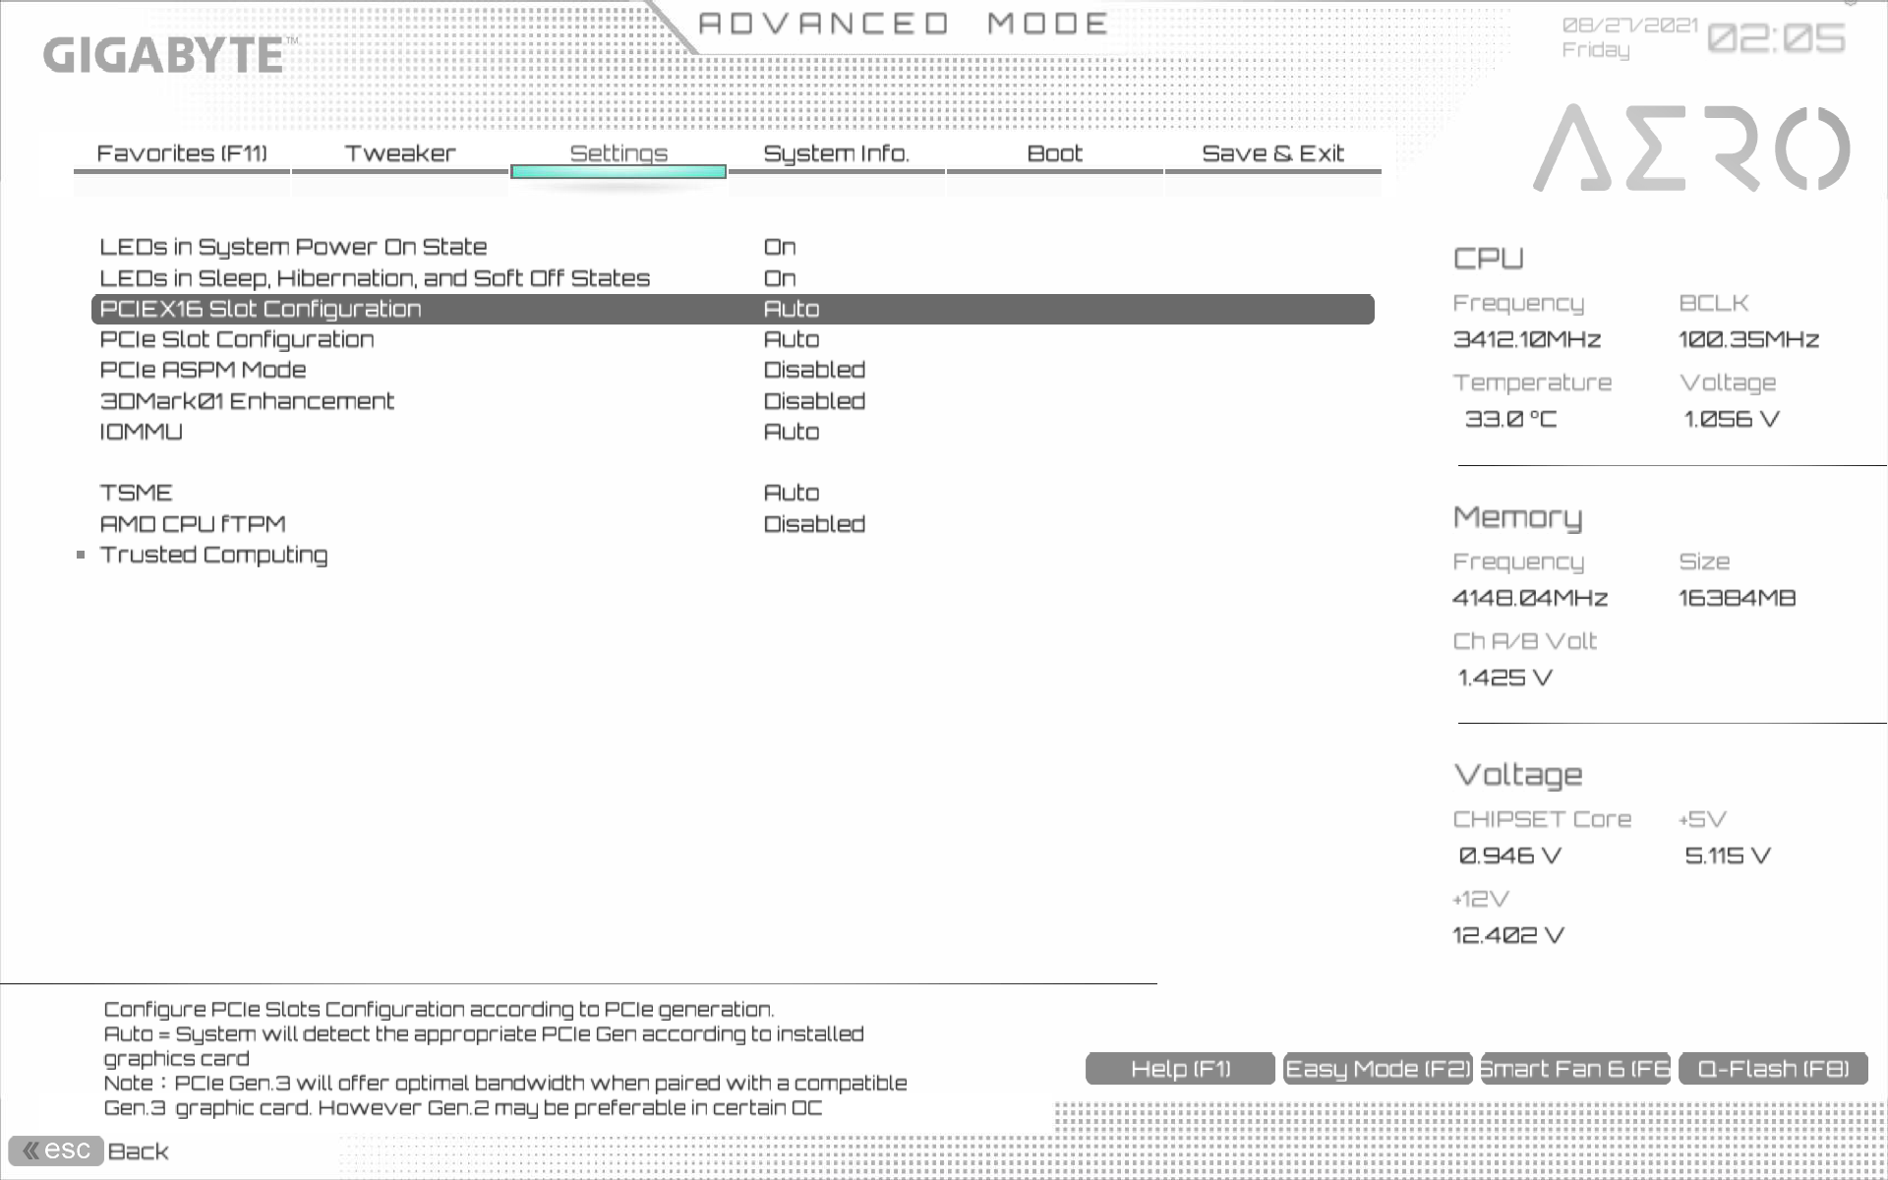Click the Gigabyte logo
Screen dimensions: 1888x1180
164,55
